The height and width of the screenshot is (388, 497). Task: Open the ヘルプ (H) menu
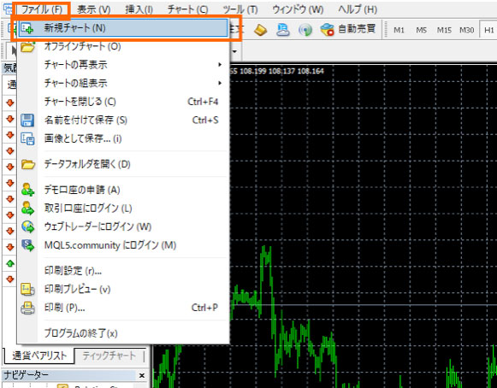358,9
